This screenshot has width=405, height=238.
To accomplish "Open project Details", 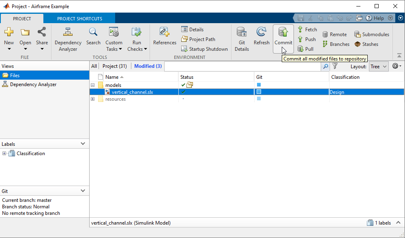I will [x=193, y=30].
